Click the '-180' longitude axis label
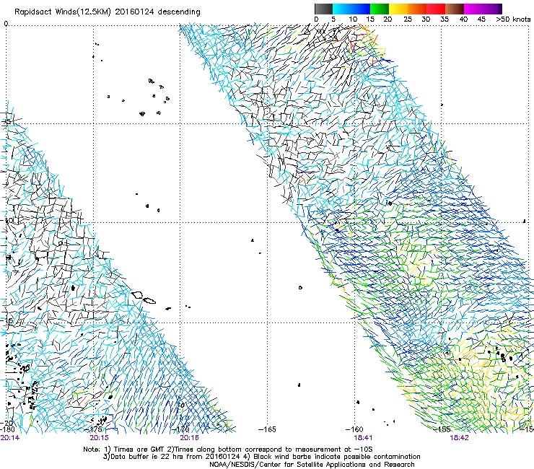Screen dimensions: 534x469 click(x=7, y=429)
